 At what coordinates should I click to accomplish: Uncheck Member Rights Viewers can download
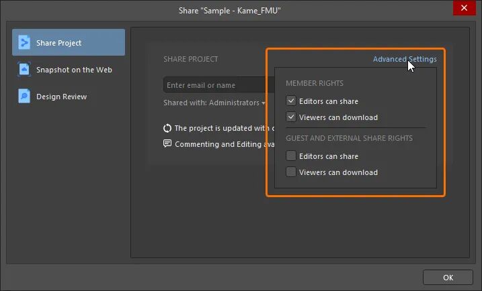pyautogui.click(x=291, y=117)
